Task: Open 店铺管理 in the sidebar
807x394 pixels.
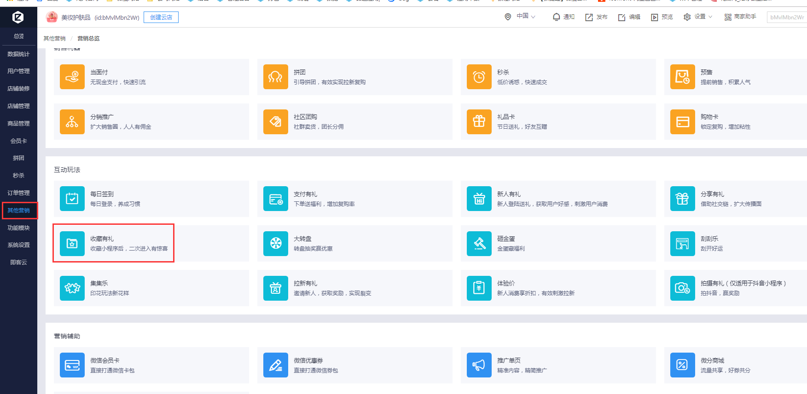Action: tap(18, 106)
